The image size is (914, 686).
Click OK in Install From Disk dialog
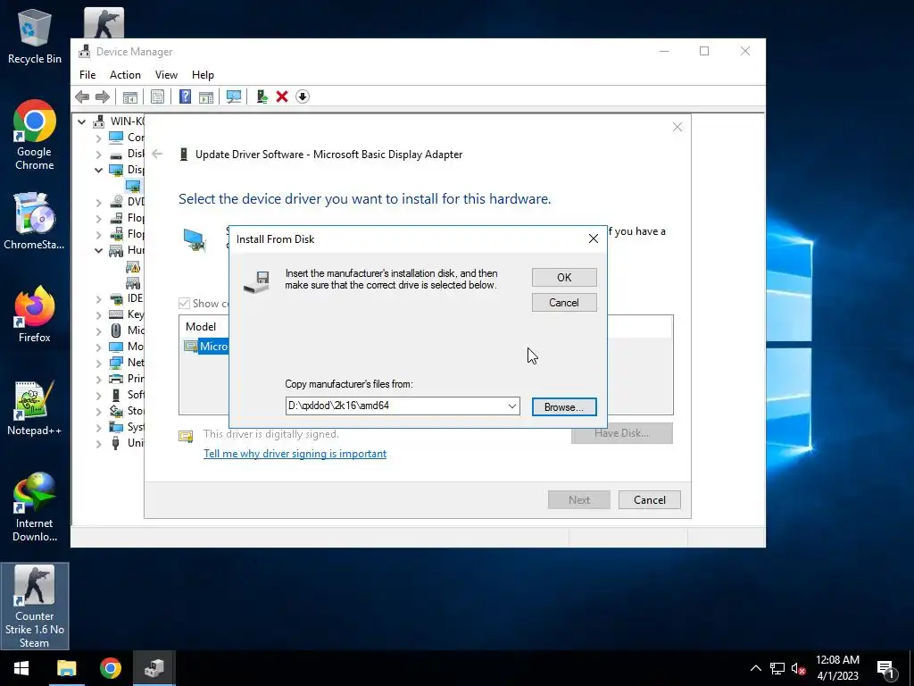tap(564, 278)
